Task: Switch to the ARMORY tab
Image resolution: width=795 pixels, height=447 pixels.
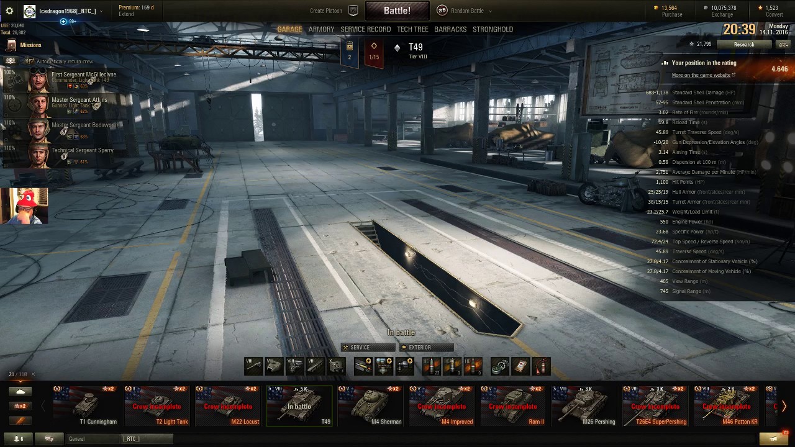Action: 321,29
